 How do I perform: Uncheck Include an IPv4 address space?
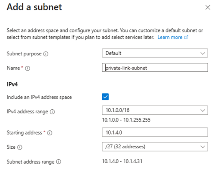click(105, 97)
